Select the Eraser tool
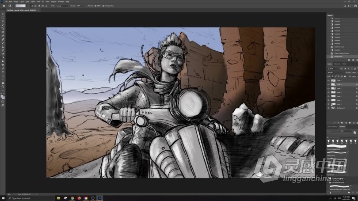The width and height of the screenshot is (358, 201). click(3, 53)
